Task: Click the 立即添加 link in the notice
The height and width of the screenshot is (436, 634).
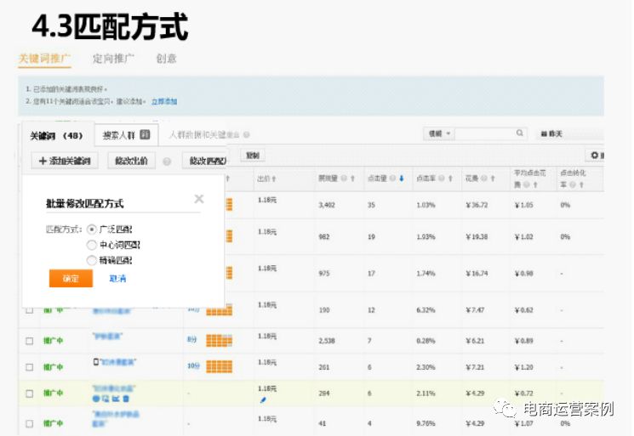Action: click(x=164, y=101)
